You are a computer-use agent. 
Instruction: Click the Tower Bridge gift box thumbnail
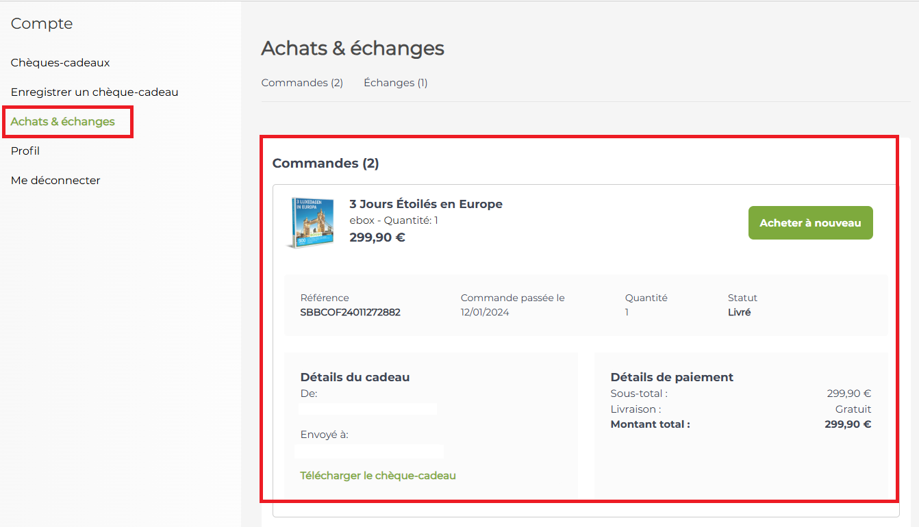(311, 222)
